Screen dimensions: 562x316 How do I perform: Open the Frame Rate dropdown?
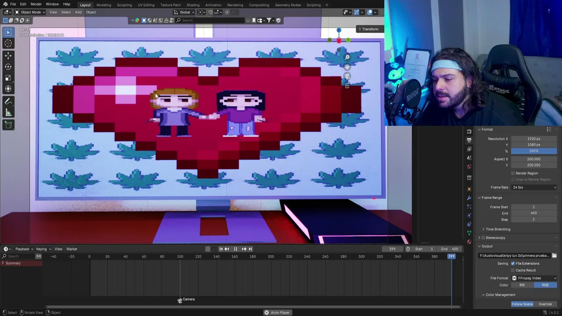point(534,187)
